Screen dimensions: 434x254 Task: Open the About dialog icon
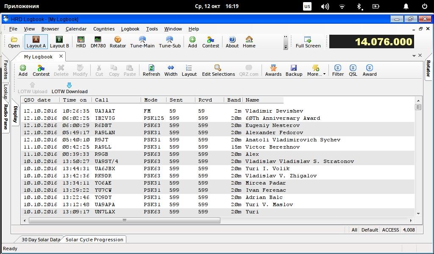[232, 42]
